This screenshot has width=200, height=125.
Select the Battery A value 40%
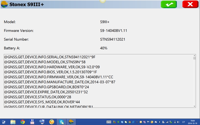point(103,48)
